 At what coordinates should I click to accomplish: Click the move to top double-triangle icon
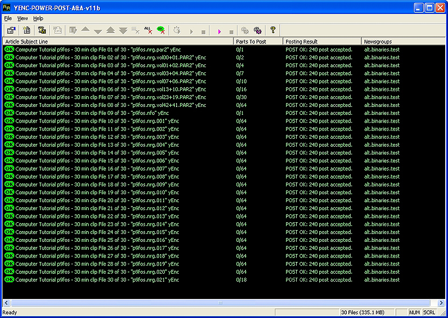tap(110, 30)
